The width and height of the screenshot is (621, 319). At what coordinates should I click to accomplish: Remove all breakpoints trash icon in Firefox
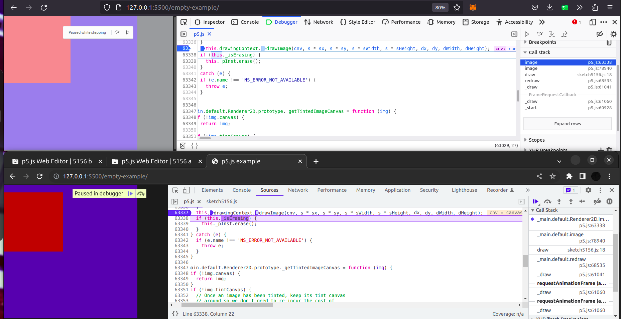(x=609, y=42)
